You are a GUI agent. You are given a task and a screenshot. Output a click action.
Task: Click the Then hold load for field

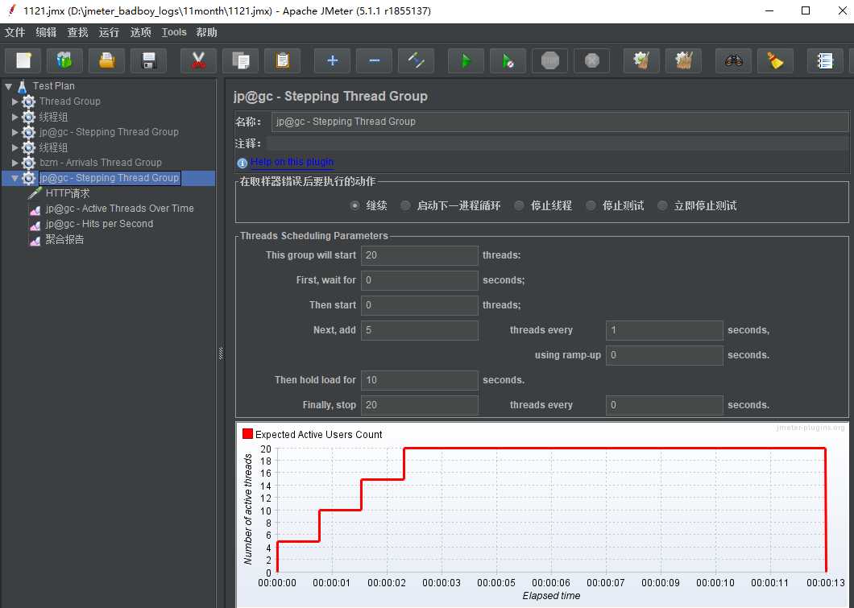click(420, 380)
